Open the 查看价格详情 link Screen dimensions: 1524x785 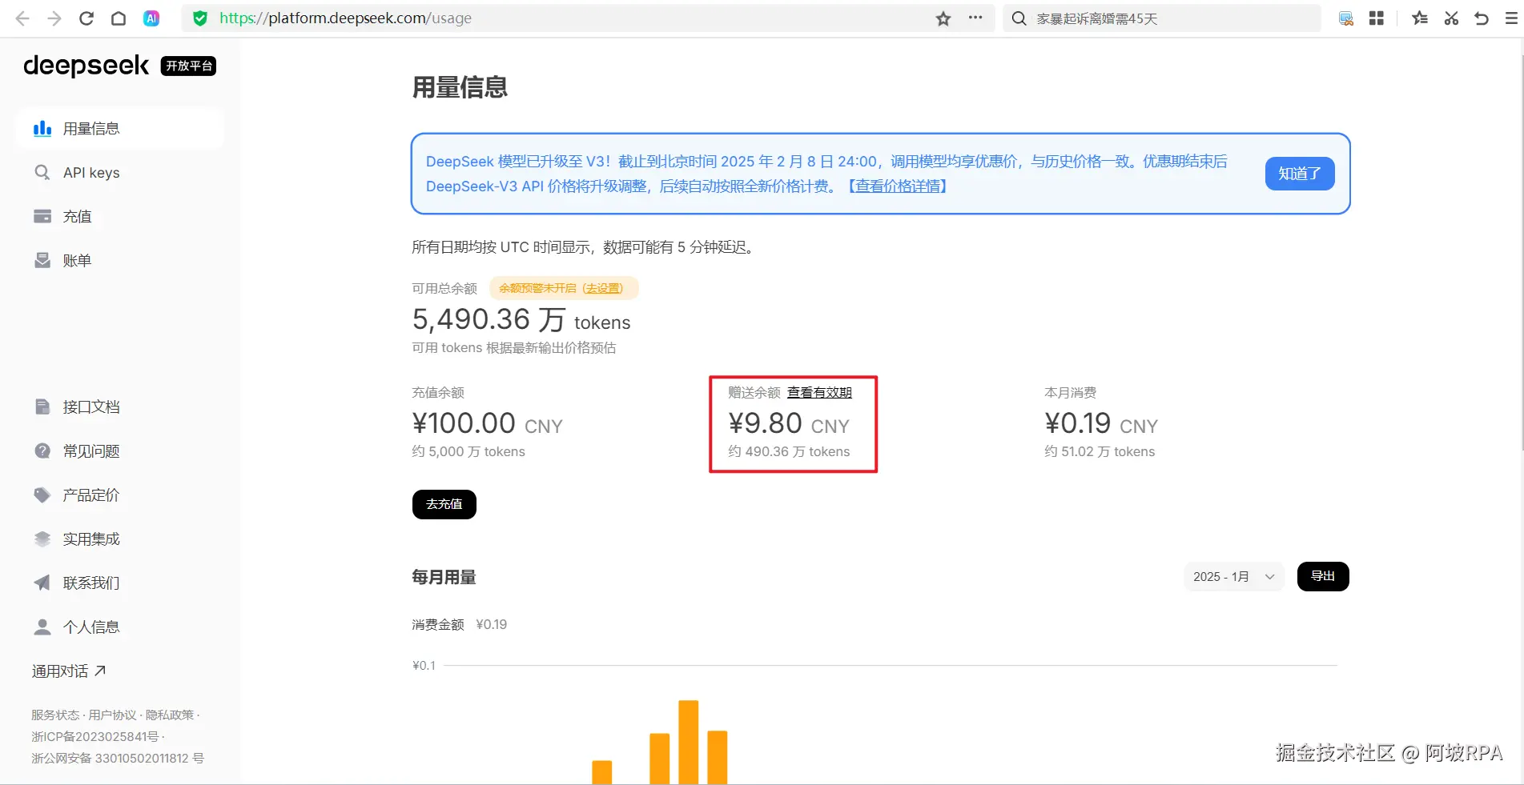(898, 186)
